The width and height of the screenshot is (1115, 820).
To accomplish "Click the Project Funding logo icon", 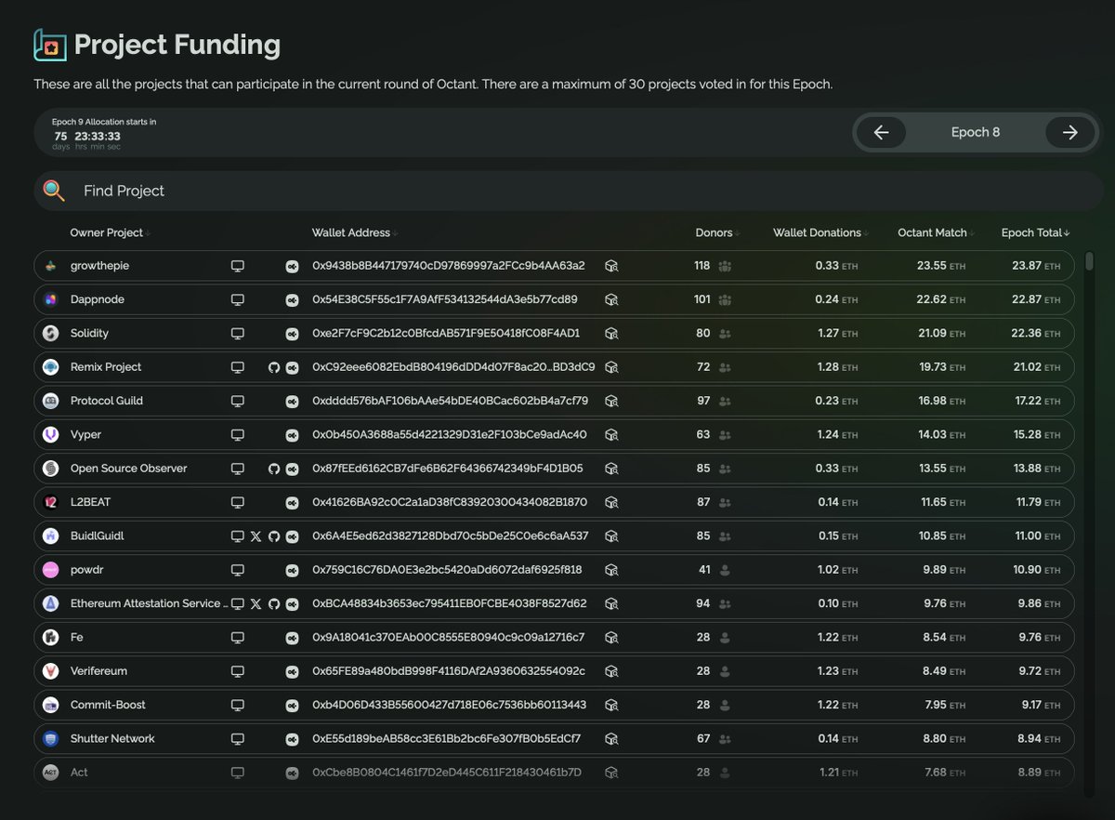I will tap(50, 45).
